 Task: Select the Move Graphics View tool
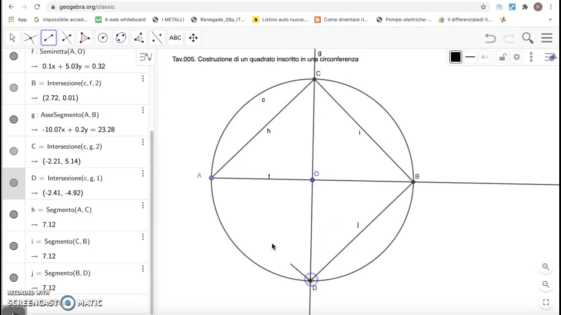193,38
